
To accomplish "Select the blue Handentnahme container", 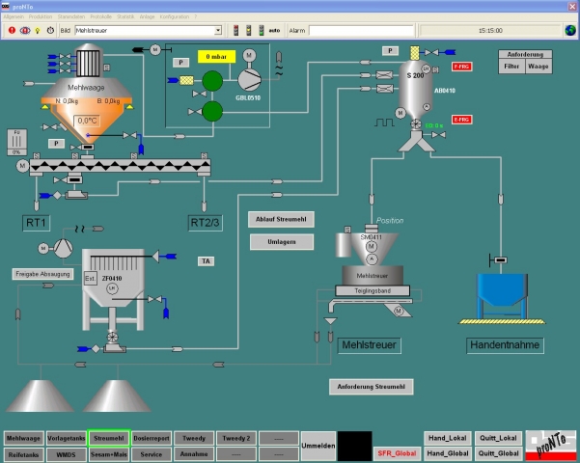I will click(x=502, y=296).
